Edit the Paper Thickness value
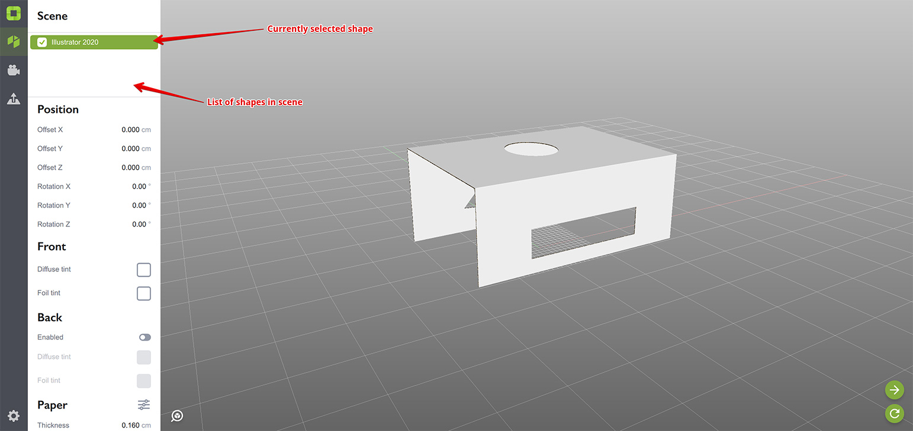The height and width of the screenshot is (431, 913). (x=130, y=425)
